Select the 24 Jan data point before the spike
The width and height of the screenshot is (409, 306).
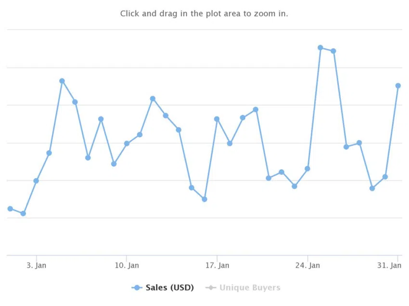coord(307,169)
